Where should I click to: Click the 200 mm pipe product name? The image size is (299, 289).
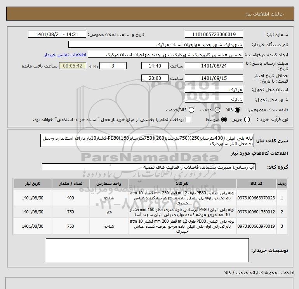tap(182, 226)
